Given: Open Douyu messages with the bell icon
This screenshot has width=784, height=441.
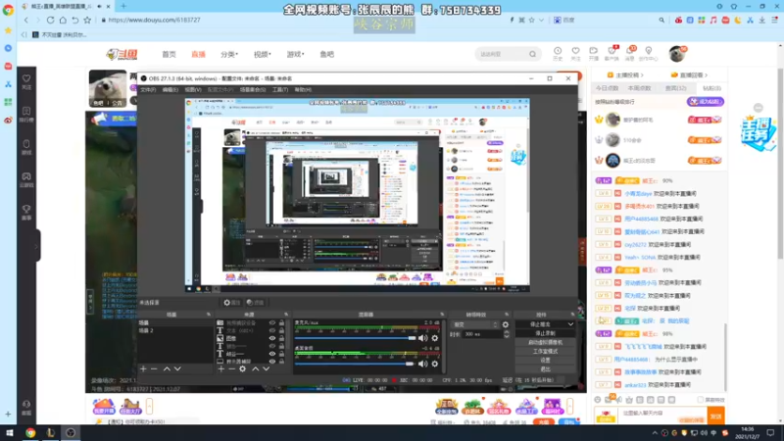Looking at the screenshot, I should (x=630, y=53).
